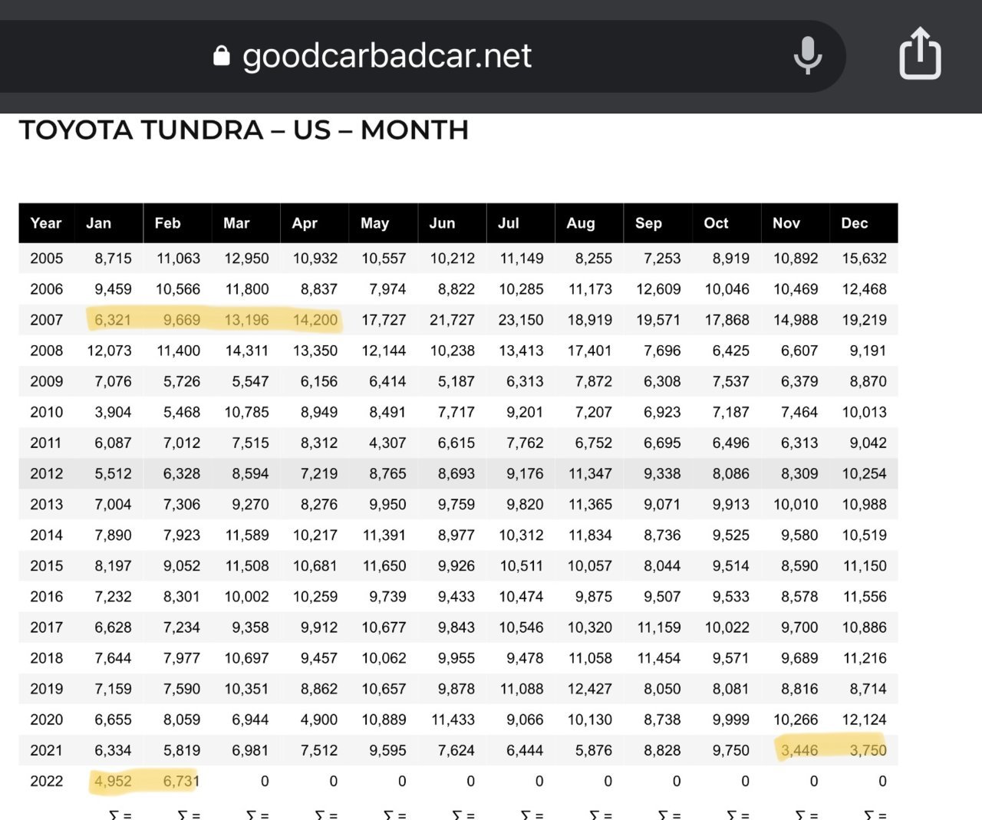Tap the microphone voice search icon
982x820 pixels.
tap(808, 55)
